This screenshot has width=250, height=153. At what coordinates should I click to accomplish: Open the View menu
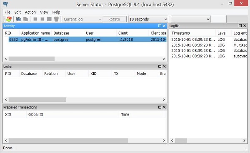tap(44, 12)
